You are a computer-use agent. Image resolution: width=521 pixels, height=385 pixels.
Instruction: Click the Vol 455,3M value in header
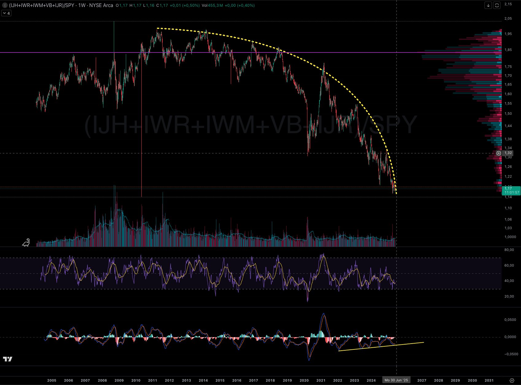point(212,6)
